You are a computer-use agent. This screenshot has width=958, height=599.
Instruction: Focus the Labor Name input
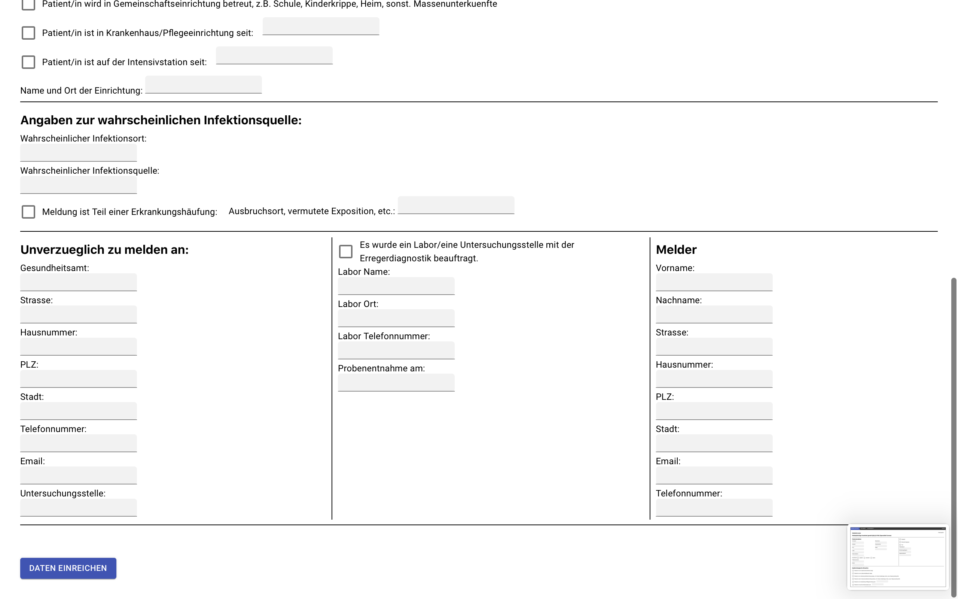396,286
